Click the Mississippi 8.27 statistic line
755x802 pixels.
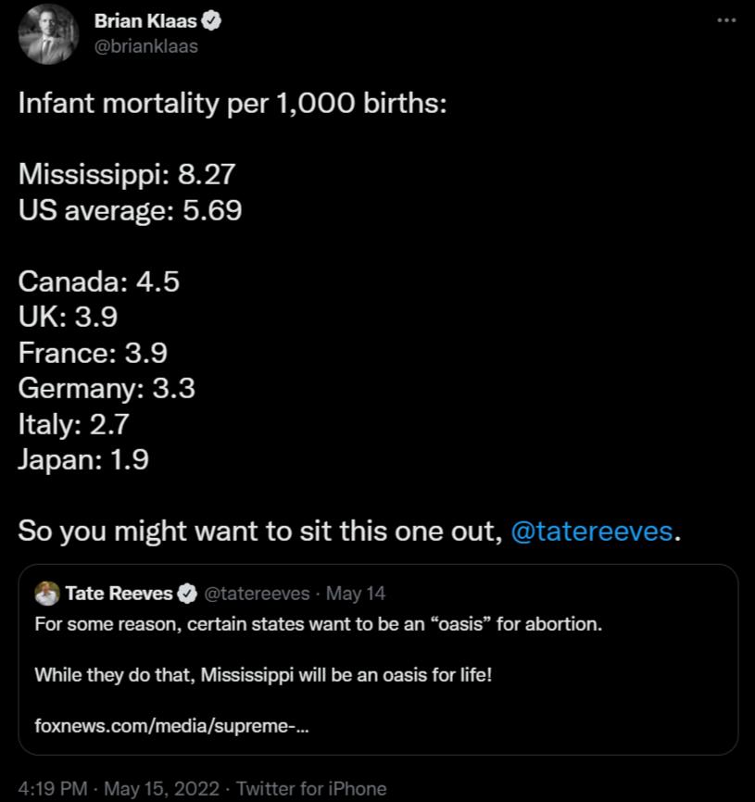click(127, 173)
